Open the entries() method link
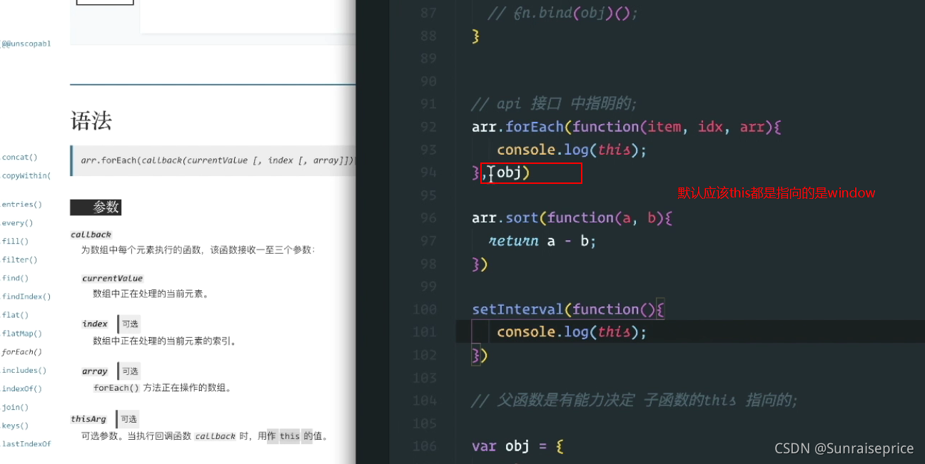Image resolution: width=925 pixels, height=464 pixels. pos(21,204)
